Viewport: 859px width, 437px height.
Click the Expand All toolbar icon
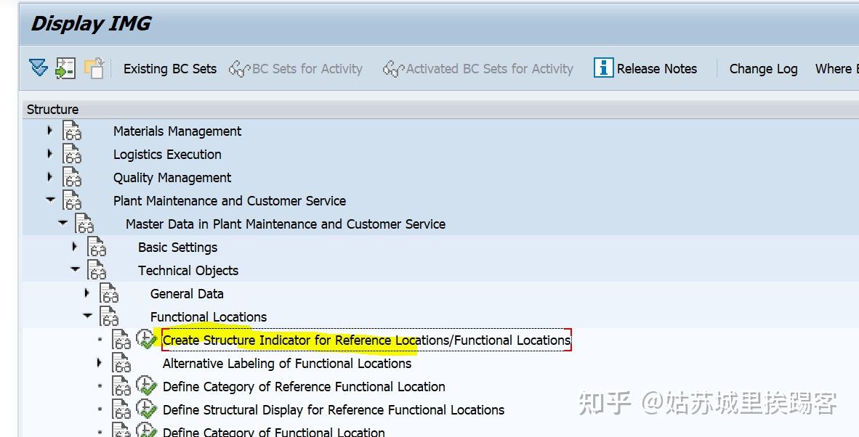tap(39, 68)
